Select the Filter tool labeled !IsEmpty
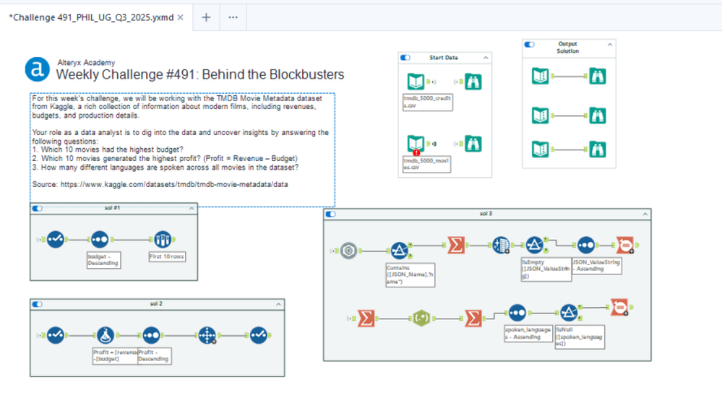This screenshot has height=398, width=722. 535,246
